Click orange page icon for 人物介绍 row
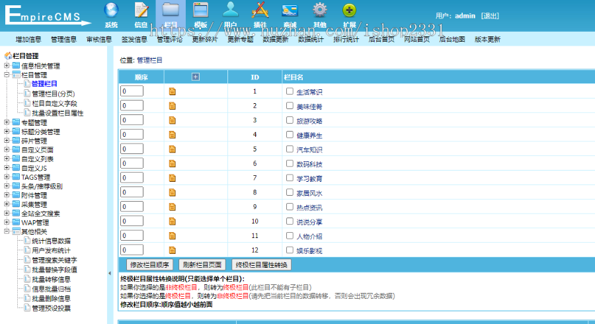Screen dimensions: 595x324 pyautogui.click(x=173, y=235)
